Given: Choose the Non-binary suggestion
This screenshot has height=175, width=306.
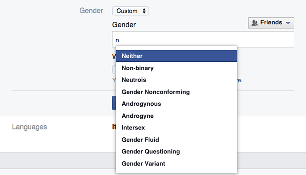Looking at the screenshot, I should [177, 68].
